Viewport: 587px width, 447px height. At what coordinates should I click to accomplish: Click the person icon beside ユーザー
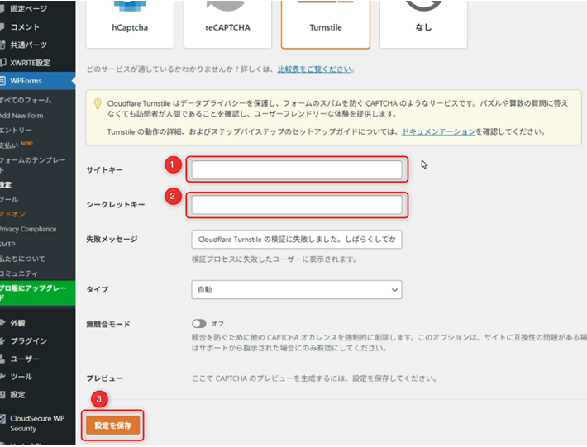(x=2, y=359)
